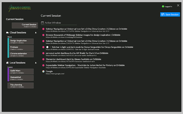Open Expandable Sidebar Navigation Stocklabs tab

[x=85, y=65]
